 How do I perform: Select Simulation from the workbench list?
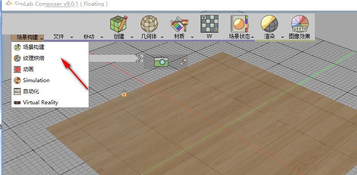point(50,80)
